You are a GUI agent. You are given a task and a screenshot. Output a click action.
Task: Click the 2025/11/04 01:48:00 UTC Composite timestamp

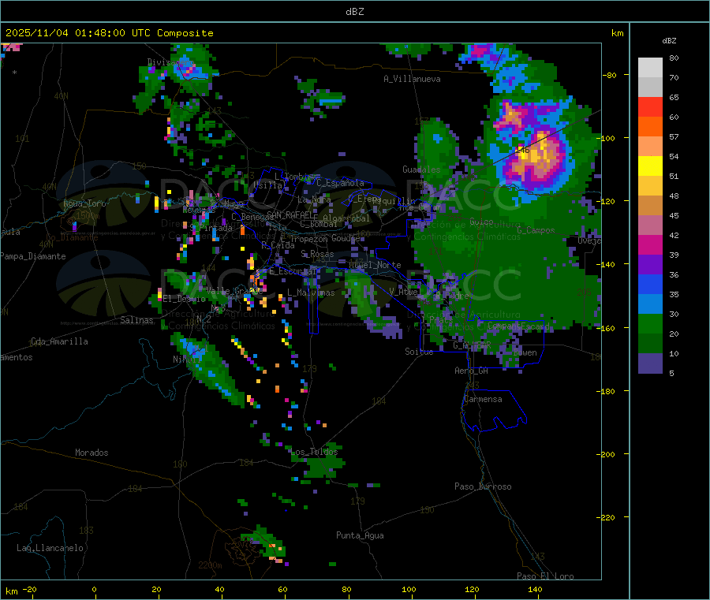(x=109, y=33)
